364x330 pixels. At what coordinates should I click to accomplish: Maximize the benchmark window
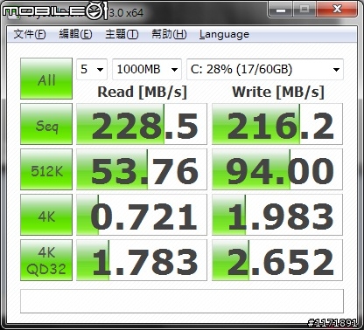pyautogui.click(x=304, y=10)
